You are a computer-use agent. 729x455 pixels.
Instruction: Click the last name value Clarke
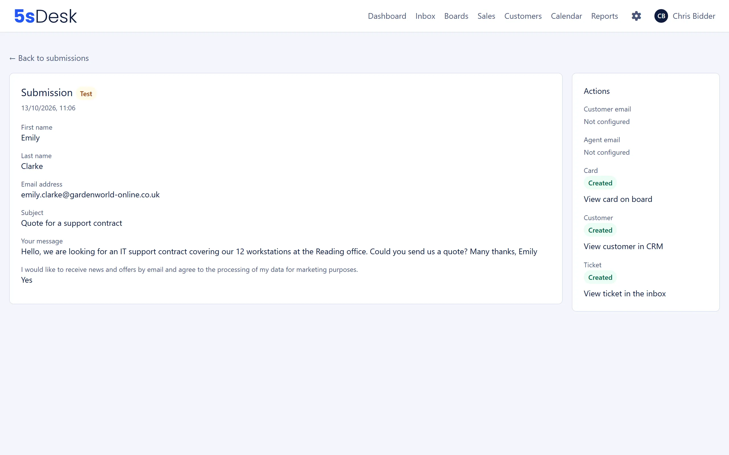click(32, 166)
